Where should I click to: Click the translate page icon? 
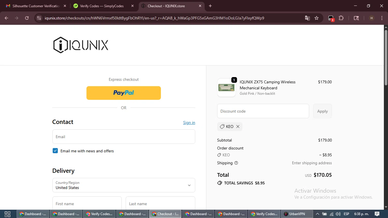307,18
